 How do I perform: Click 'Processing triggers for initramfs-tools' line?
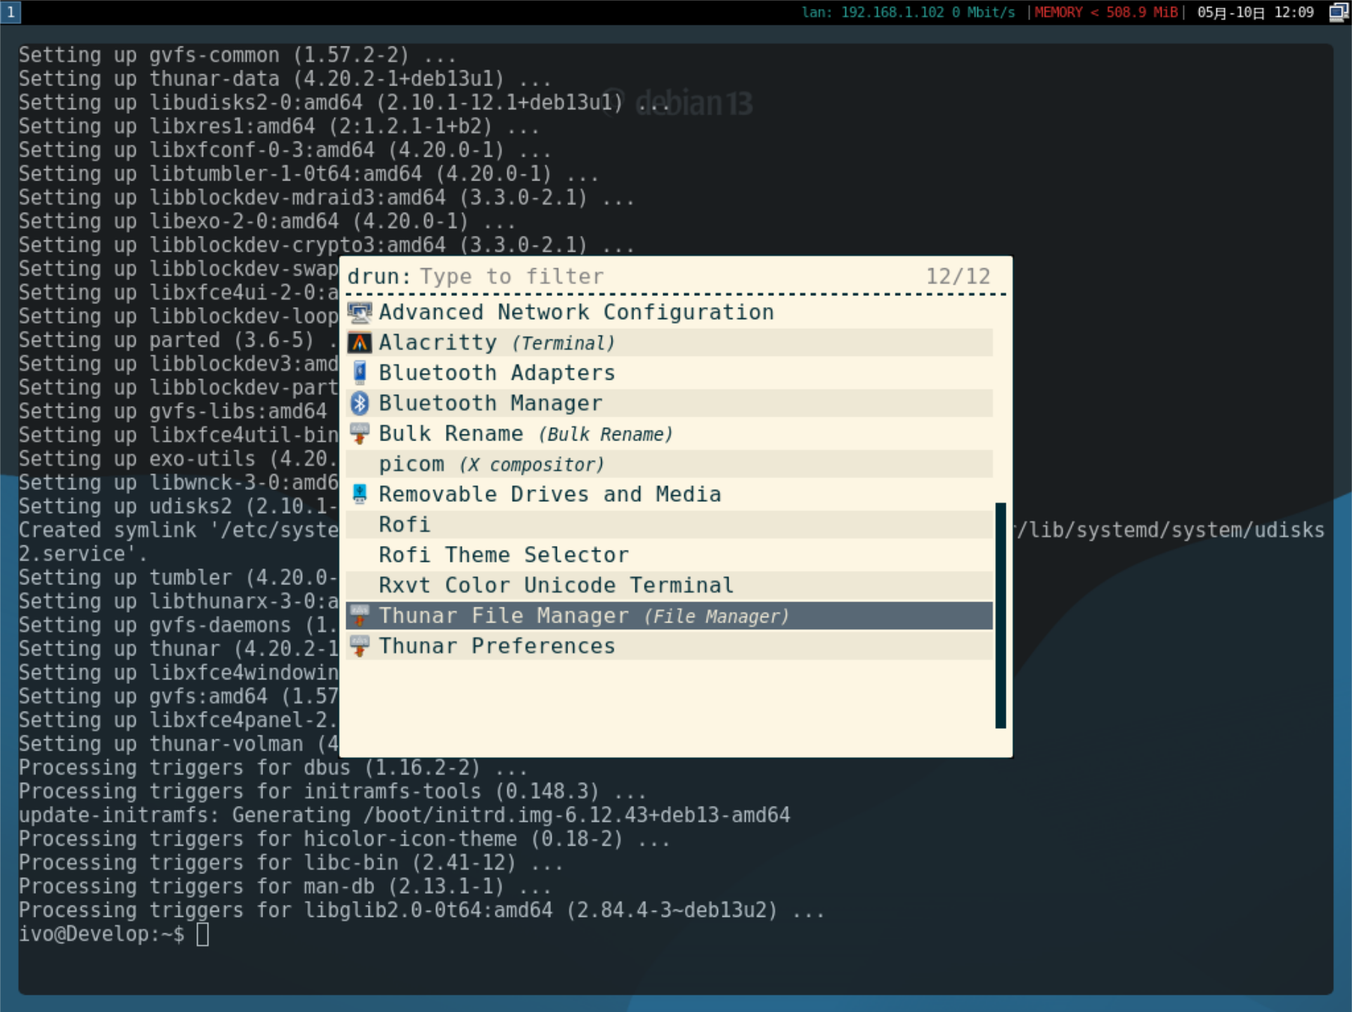tap(332, 792)
